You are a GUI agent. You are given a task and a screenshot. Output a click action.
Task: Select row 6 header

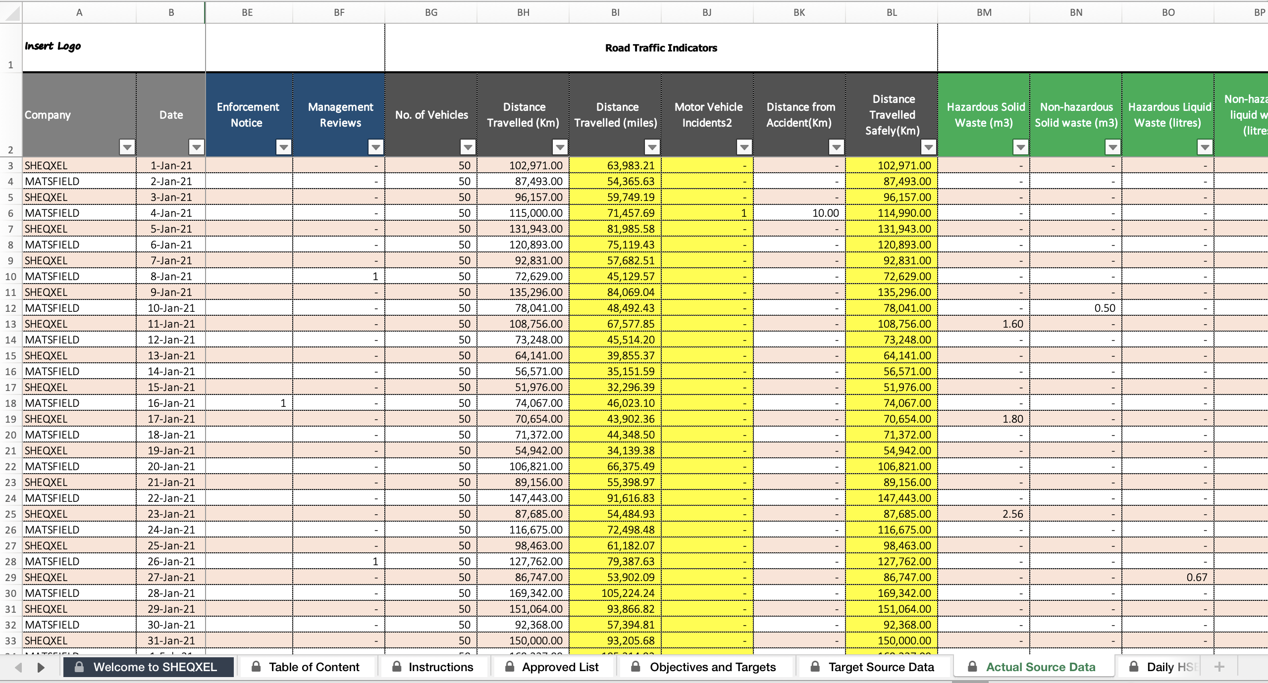[11, 213]
